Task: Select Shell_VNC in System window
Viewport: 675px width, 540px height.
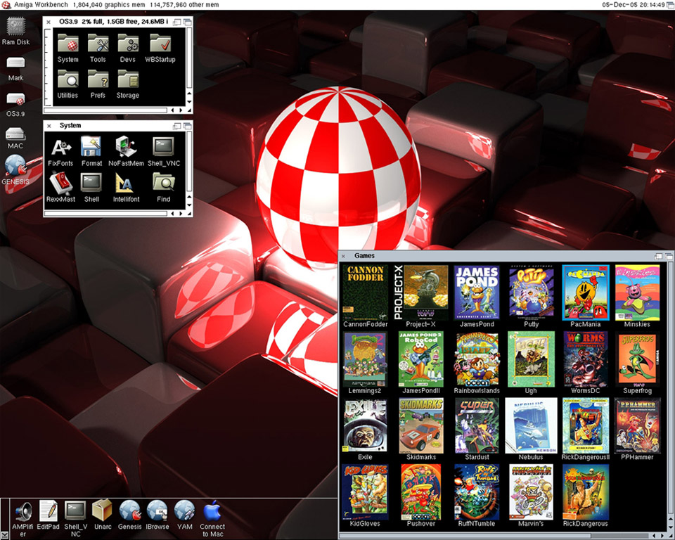Action: tap(164, 147)
